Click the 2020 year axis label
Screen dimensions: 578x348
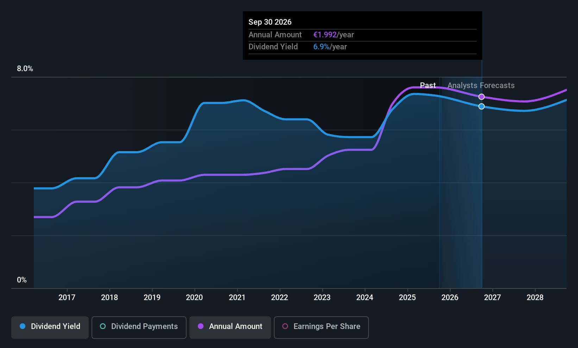[x=194, y=298]
